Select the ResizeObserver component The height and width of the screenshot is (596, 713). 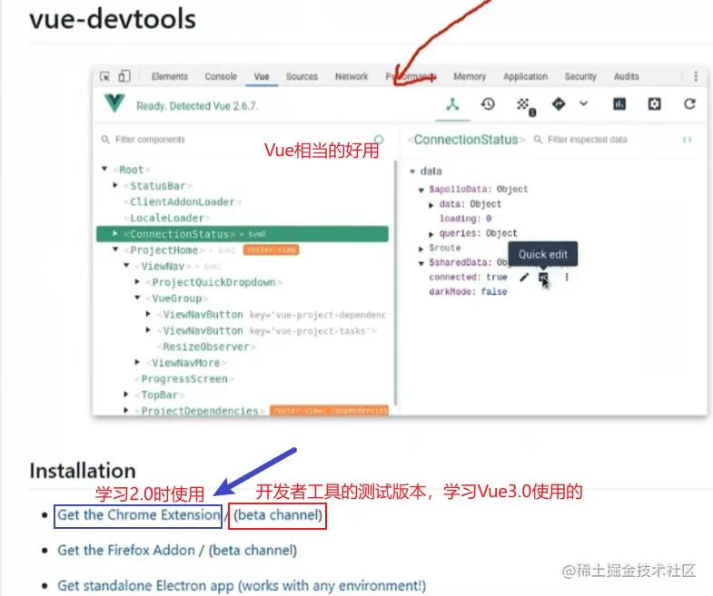click(x=206, y=347)
